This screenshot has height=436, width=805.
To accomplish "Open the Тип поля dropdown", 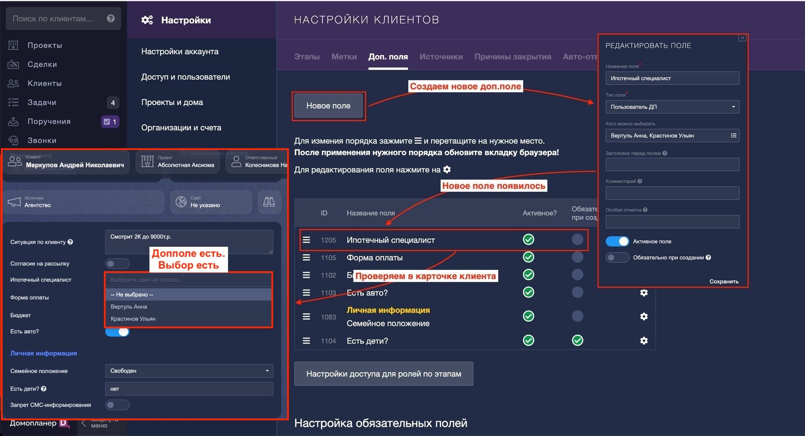I will click(x=672, y=107).
